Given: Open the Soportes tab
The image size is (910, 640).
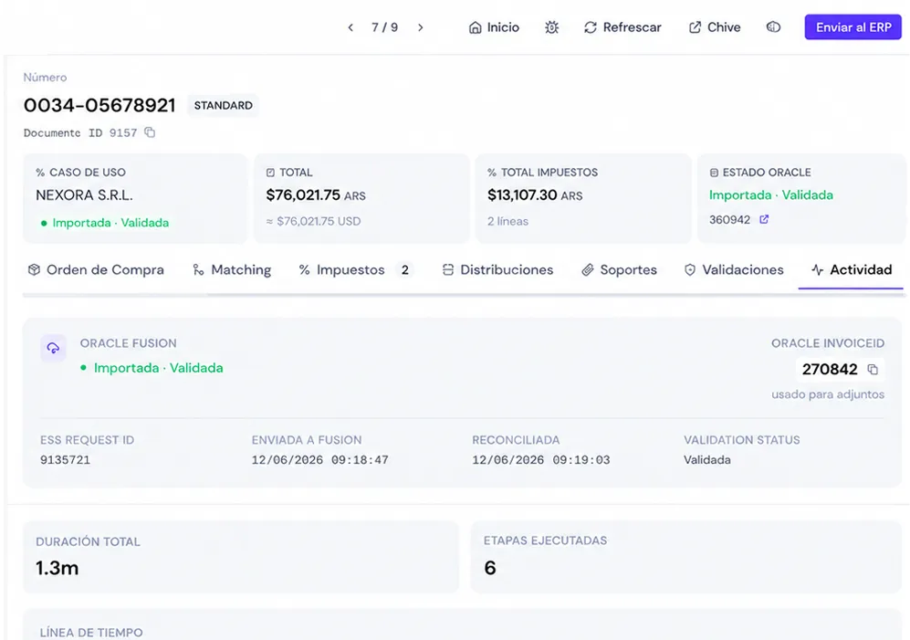Looking at the screenshot, I should tap(620, 270).
